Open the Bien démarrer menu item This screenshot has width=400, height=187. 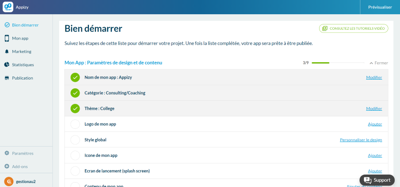(x=26, y=25)
